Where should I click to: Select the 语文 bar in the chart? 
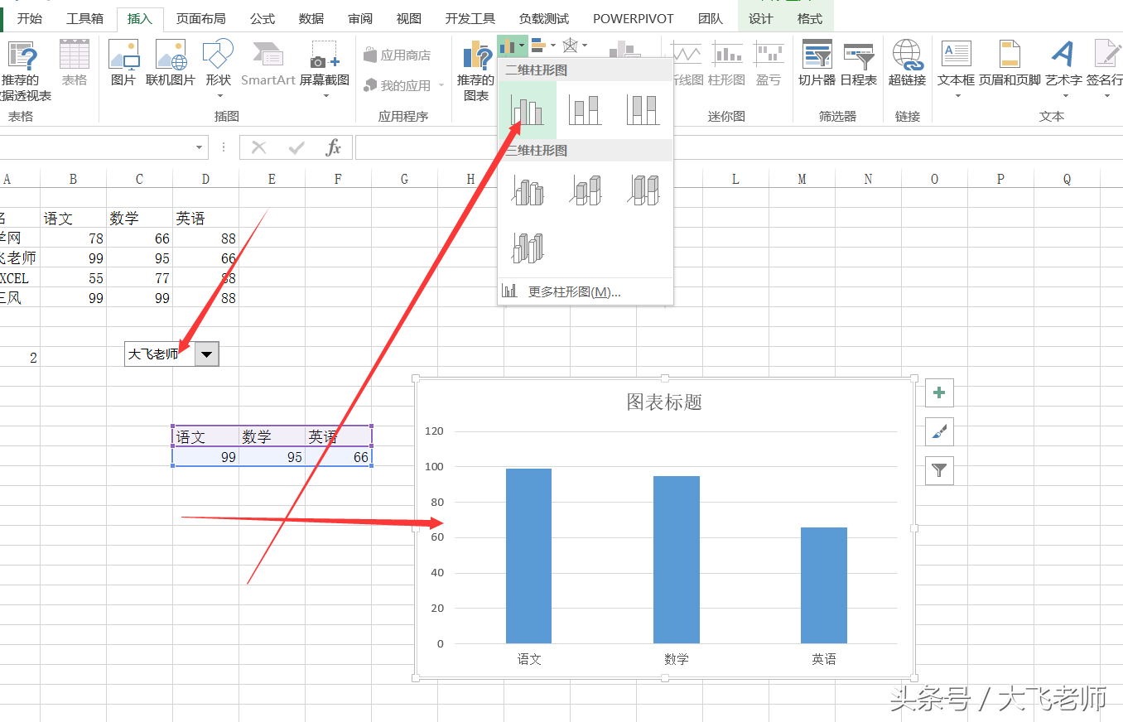click(528, 556)
